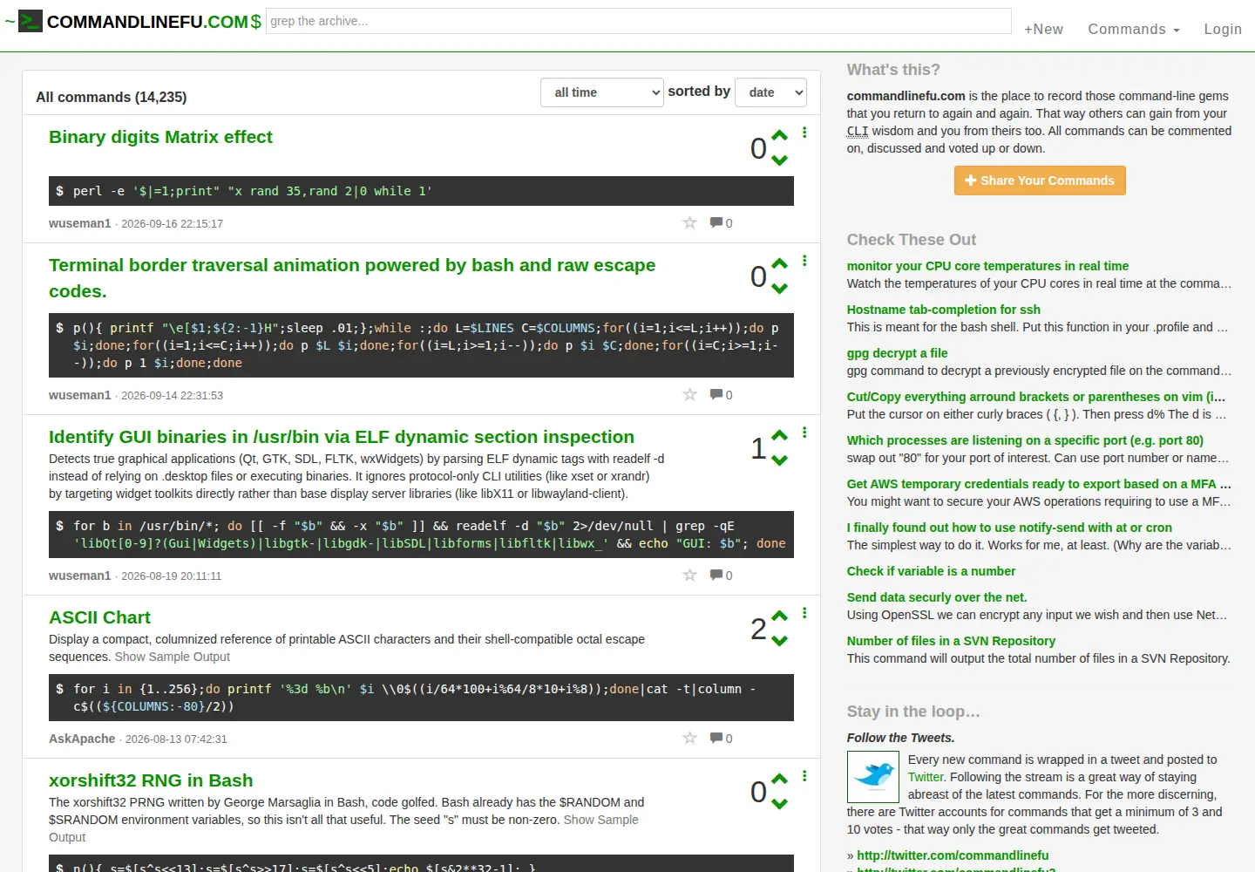This screenshot has height=872, width=1255.
Task: Star the Terminal border traversal animation command
Action: (x=690, y=394)
